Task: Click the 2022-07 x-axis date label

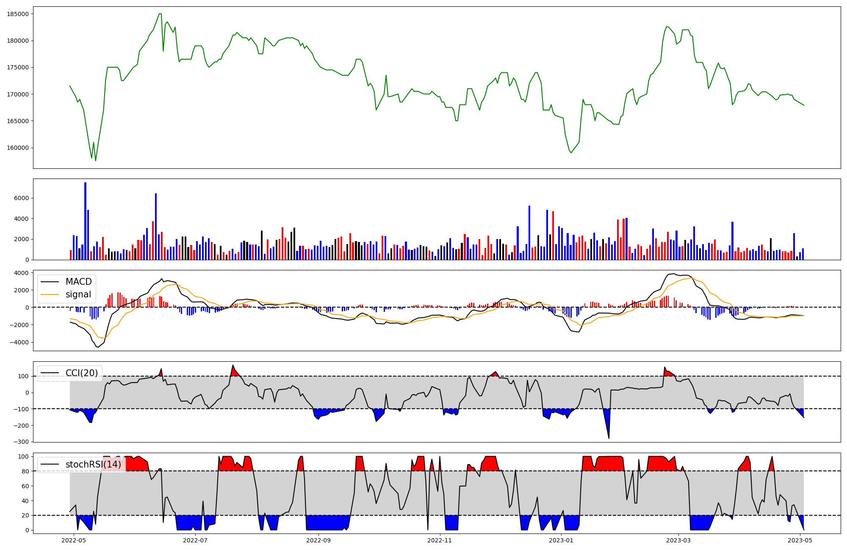Action: (x=195, y=540)
